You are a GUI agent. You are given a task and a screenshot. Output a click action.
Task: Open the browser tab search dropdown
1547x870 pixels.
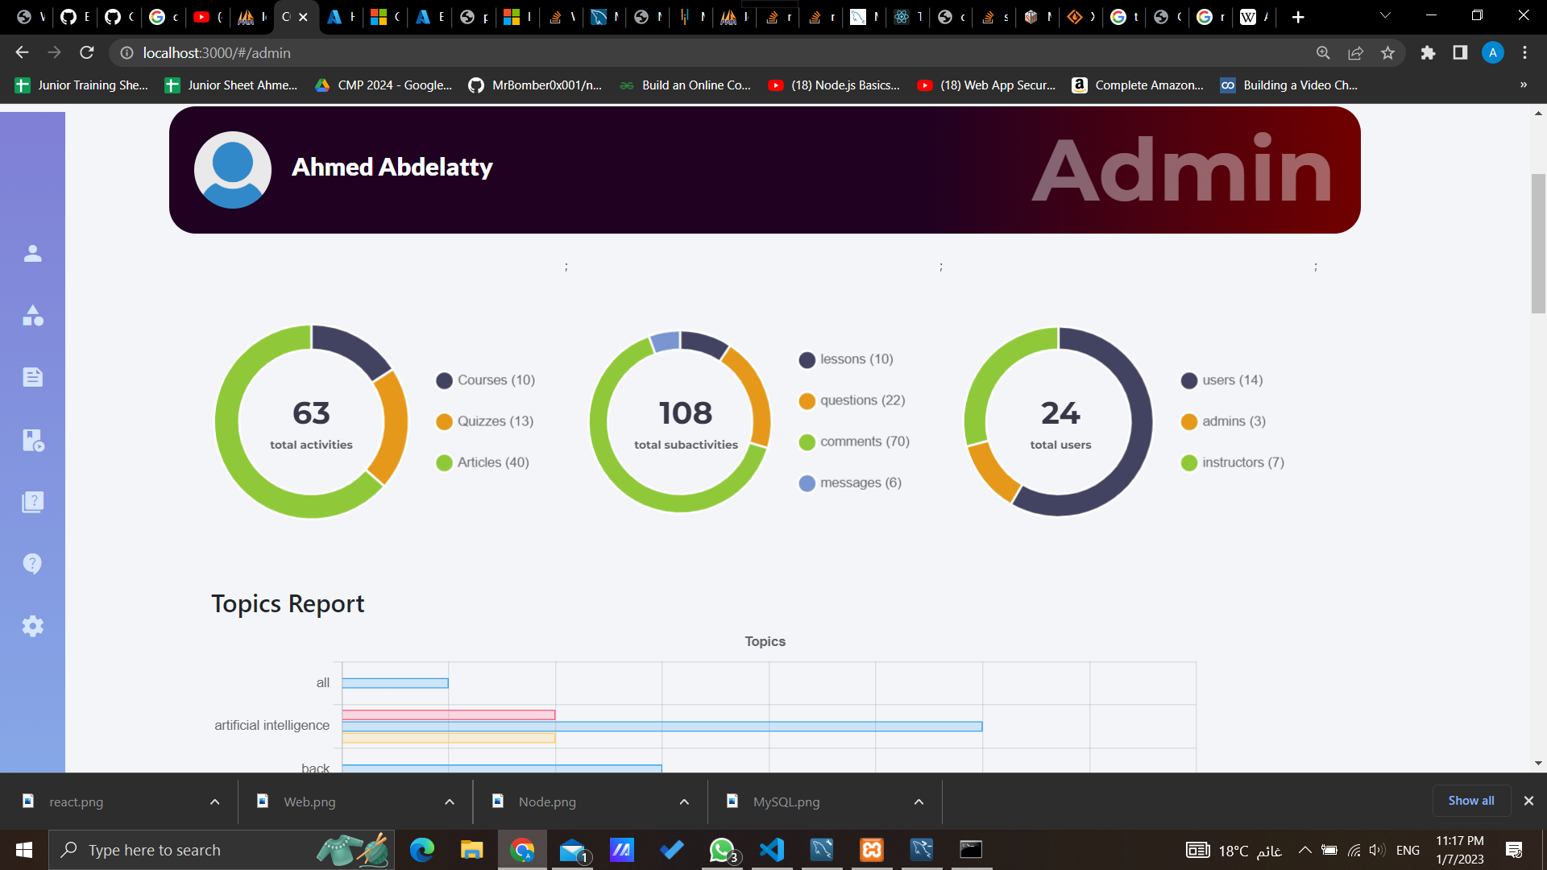(x=1385, y=15)
